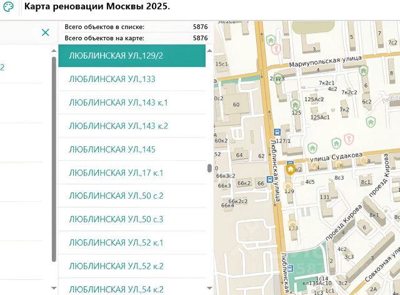This screenshot has height=295, width=400.
Task: Click the address list scroll-up arrow
Action: point(210,51)
